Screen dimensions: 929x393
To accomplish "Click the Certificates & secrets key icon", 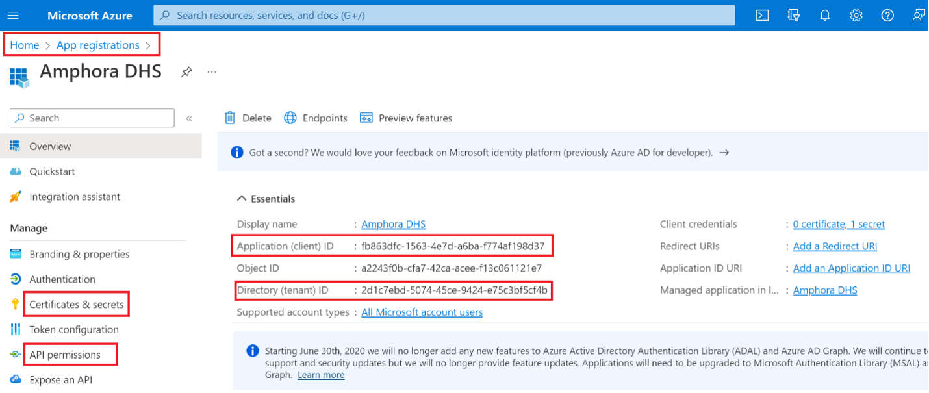I will (x=16, y=304).
